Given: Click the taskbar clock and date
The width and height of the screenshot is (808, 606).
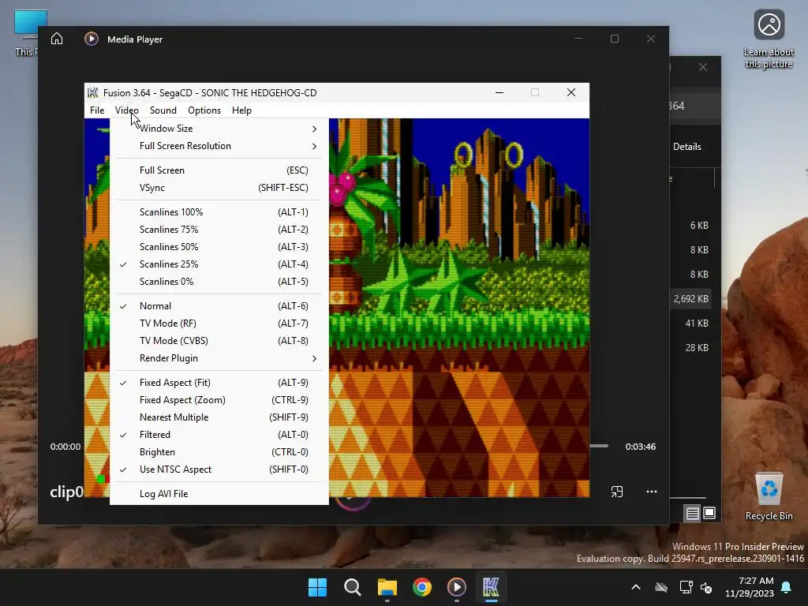Looking at the screenshot, I should [750, 587].
